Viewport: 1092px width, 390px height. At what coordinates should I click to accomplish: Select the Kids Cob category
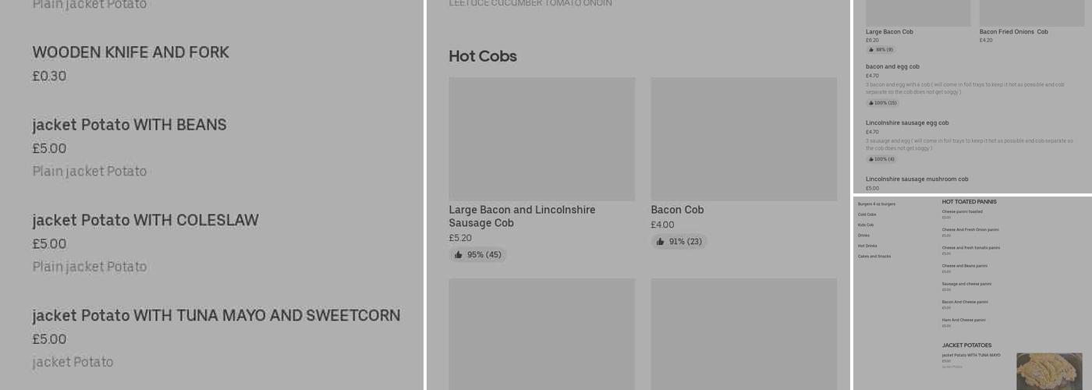click(x=865, y=225)
